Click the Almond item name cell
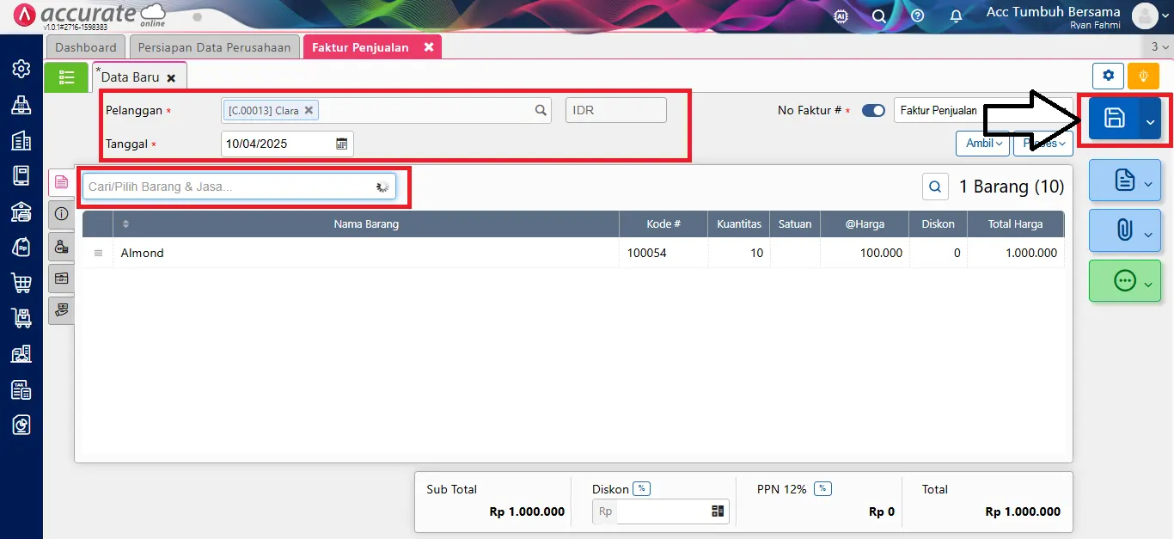Screen dimensions: 1174x539 click(365, 253)
